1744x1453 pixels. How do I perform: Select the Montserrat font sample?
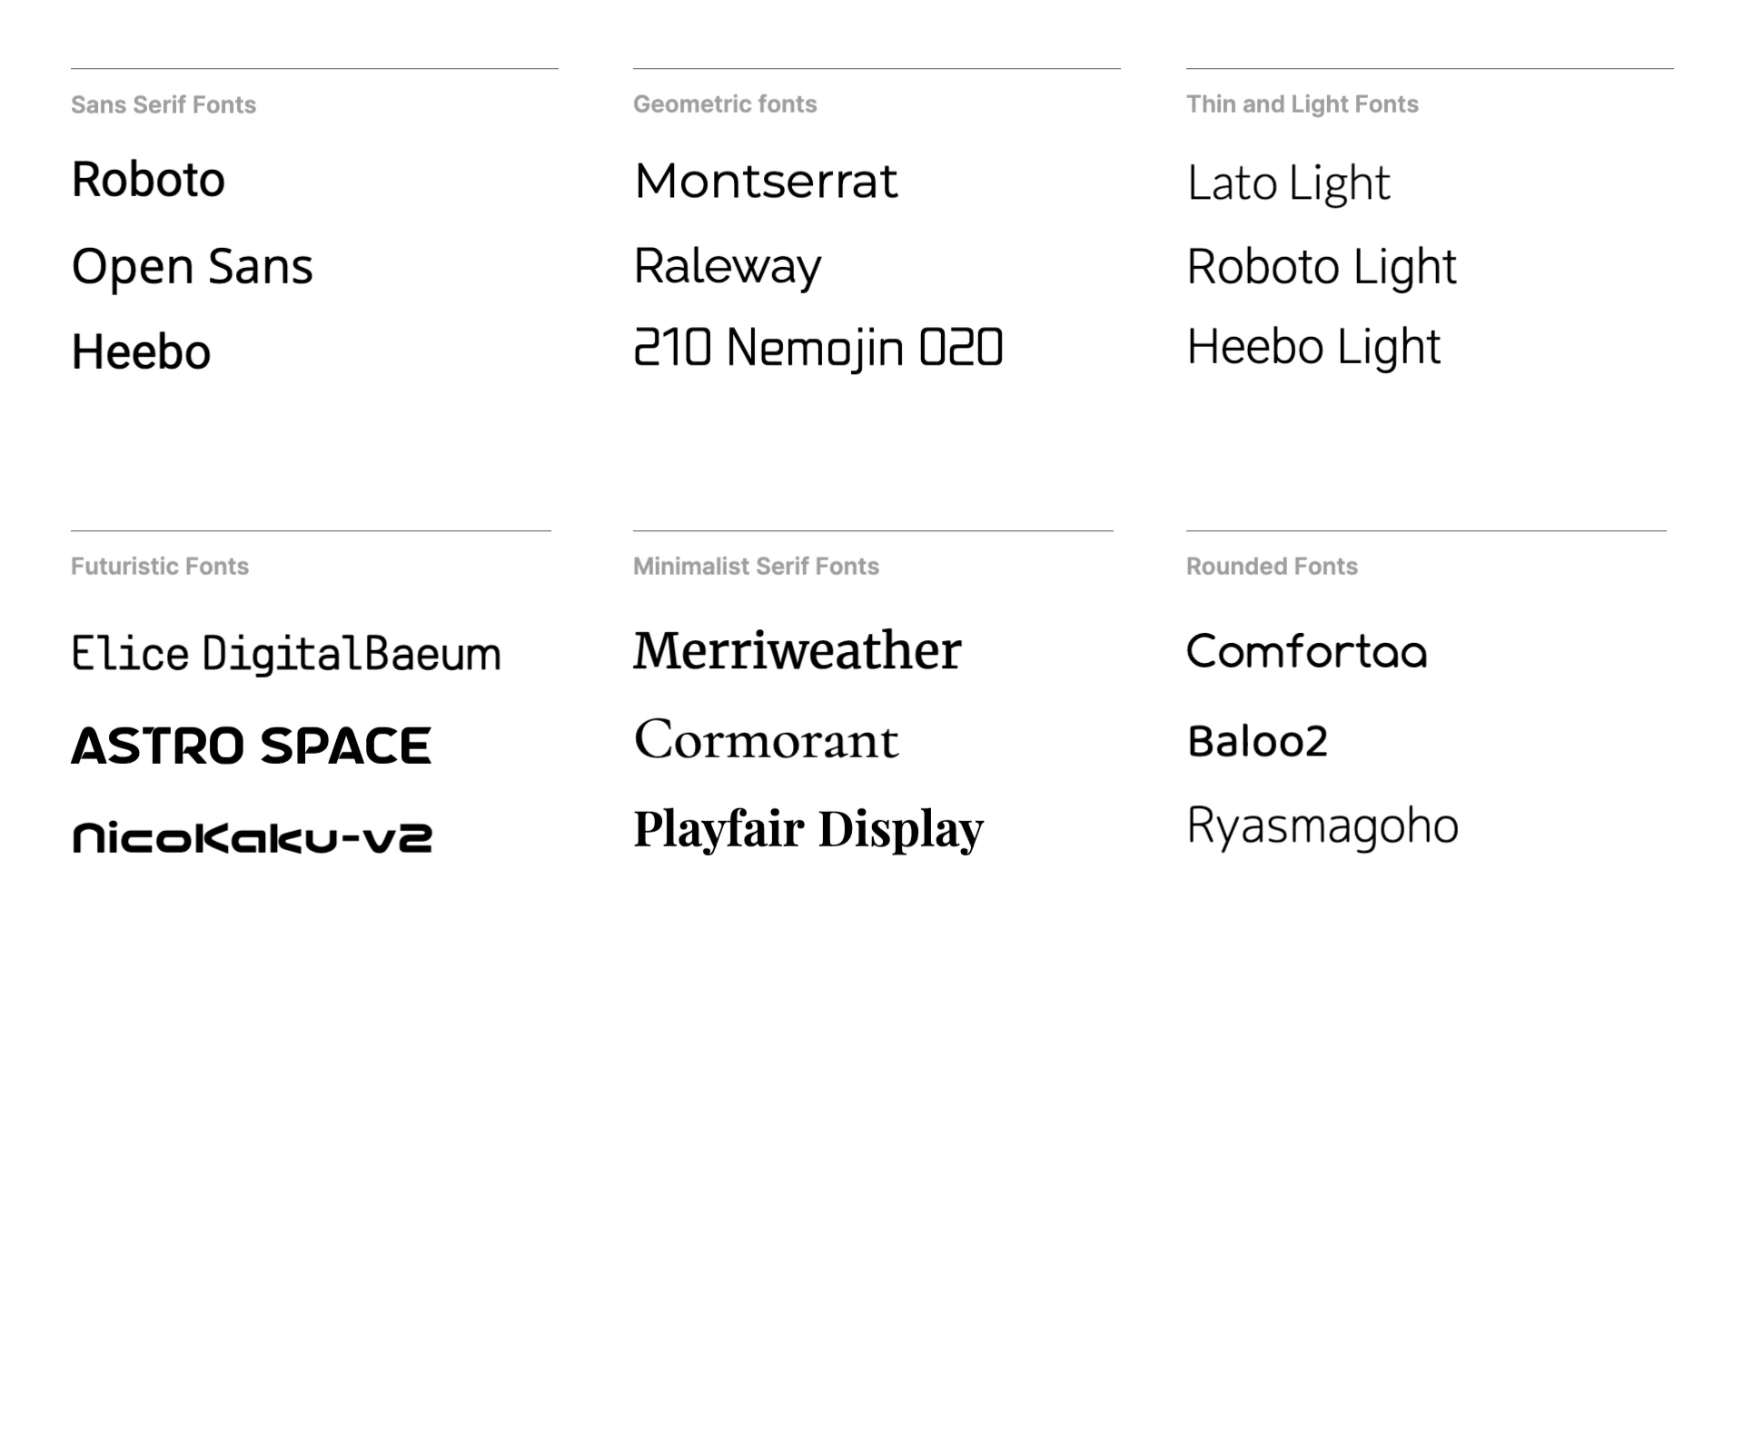(x=766, y=181)
